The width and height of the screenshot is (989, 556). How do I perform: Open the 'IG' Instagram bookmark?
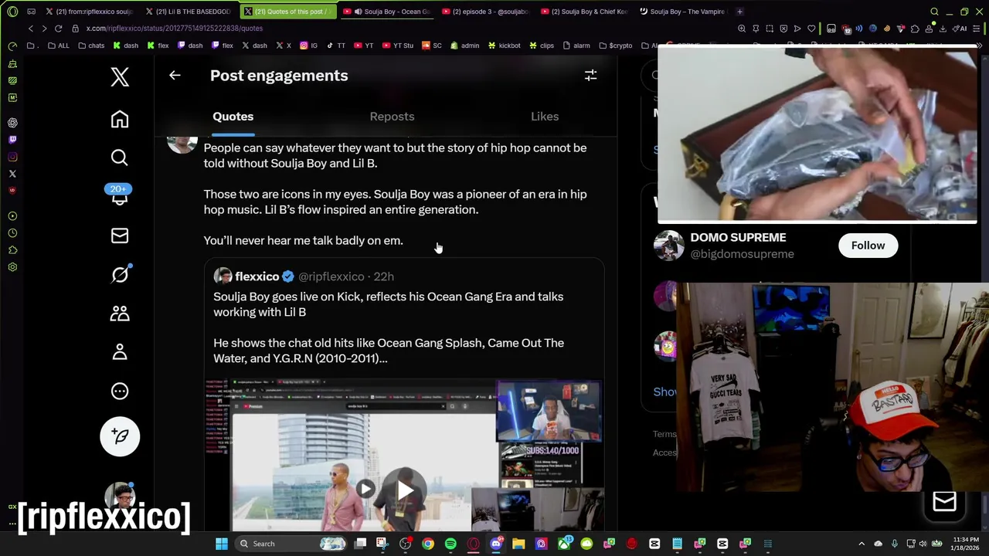(x=308, y=46)
